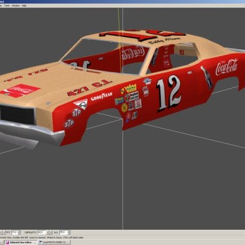
Task: Click the Coca-Cola logo on rear quarter panel
Action: (226, 67)
